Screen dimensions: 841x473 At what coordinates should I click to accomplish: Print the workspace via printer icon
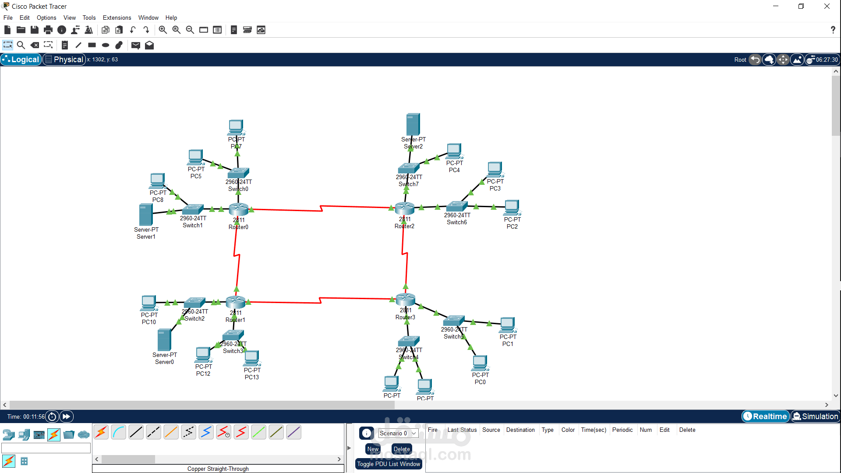pyautogui.click(x=48, y=30)
